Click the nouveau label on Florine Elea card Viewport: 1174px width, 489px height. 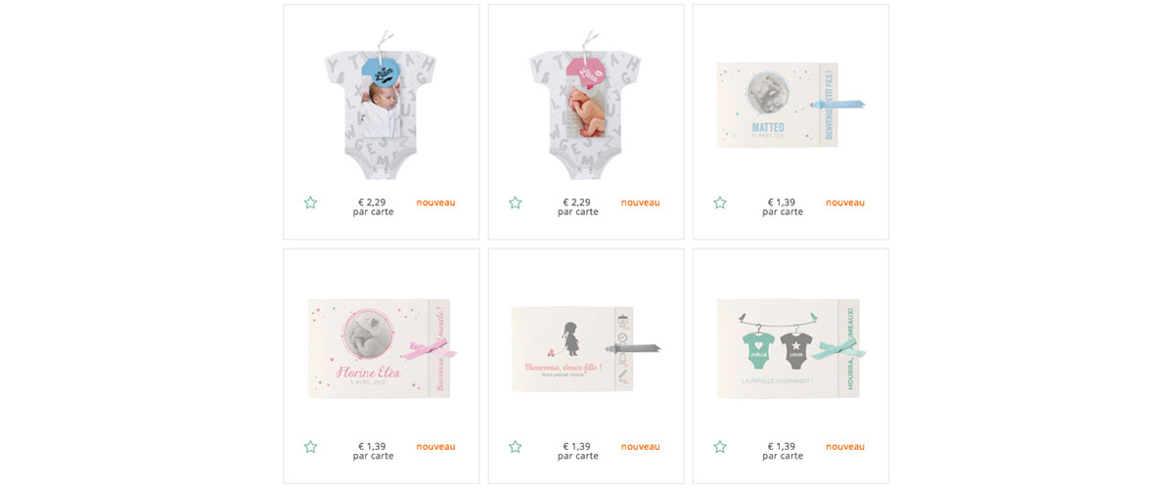tap(435, 446)
